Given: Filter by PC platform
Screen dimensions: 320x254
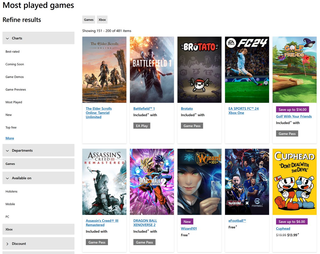Looking at the screenshot, I should pos(7,217).
